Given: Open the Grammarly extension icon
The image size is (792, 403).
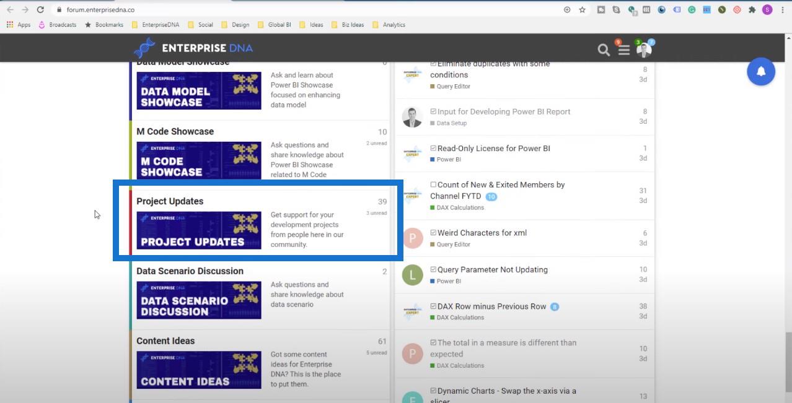Looking at the screenshot, I should pos(692,10).
